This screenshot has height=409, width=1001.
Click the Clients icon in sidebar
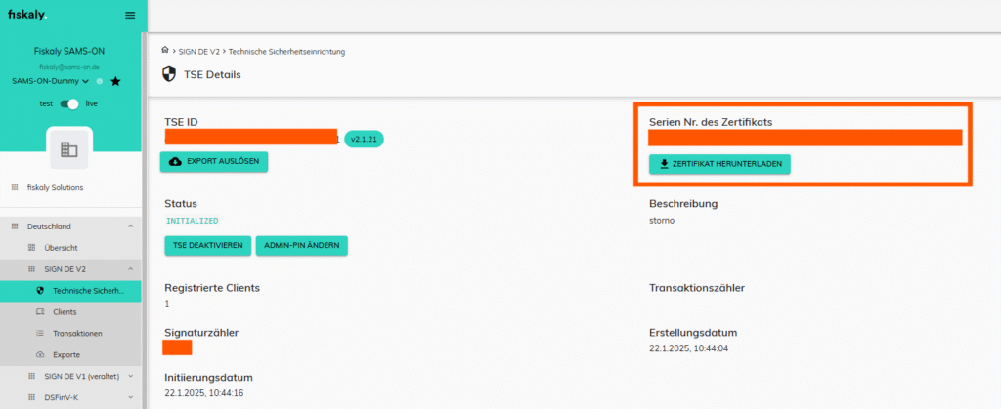40,311
